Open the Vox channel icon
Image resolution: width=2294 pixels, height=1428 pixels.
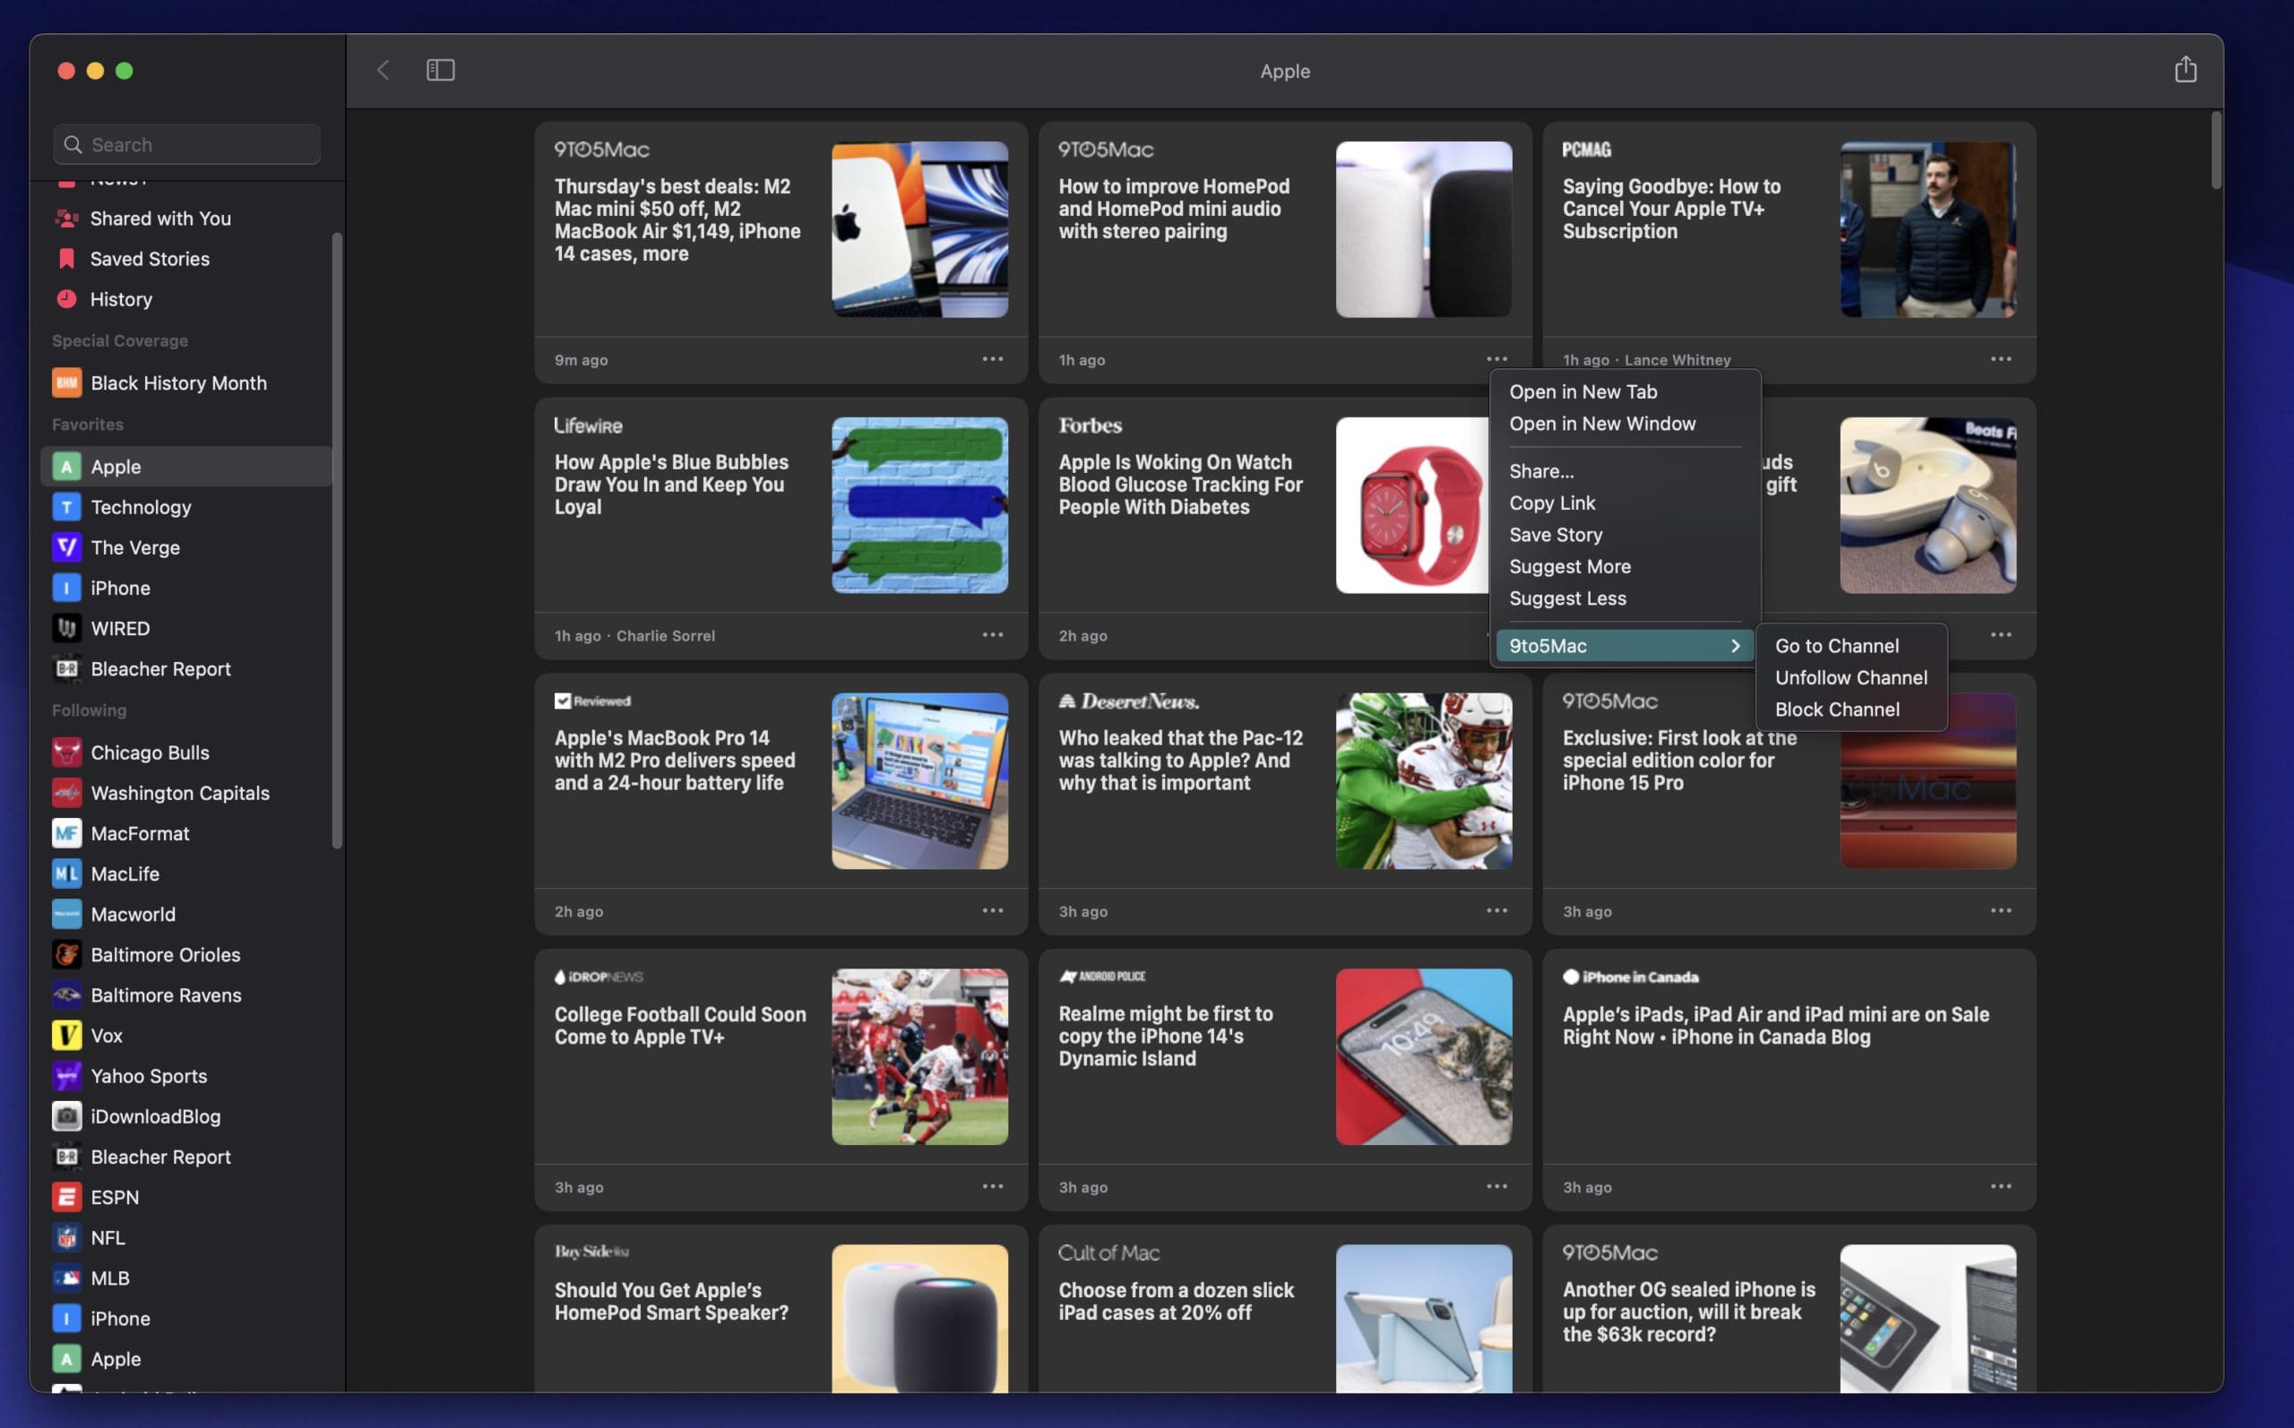point(66,1035)
